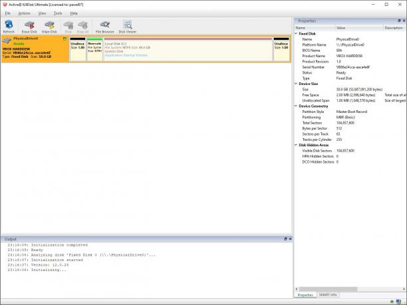
Task: Click the Value column header
Action: (x=359, y=28)
